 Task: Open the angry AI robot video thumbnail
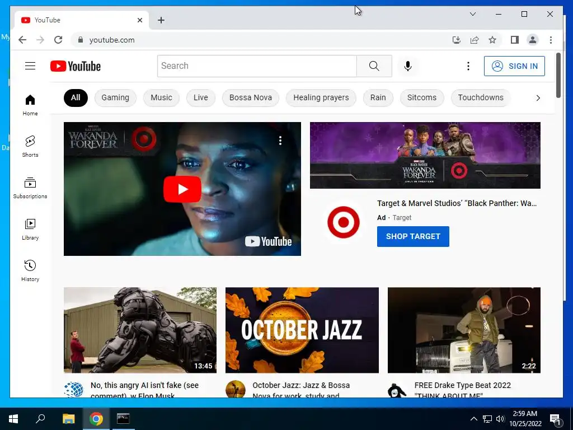(140, 330)
